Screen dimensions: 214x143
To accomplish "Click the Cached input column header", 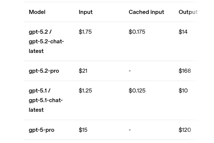I will coord(146,12).
